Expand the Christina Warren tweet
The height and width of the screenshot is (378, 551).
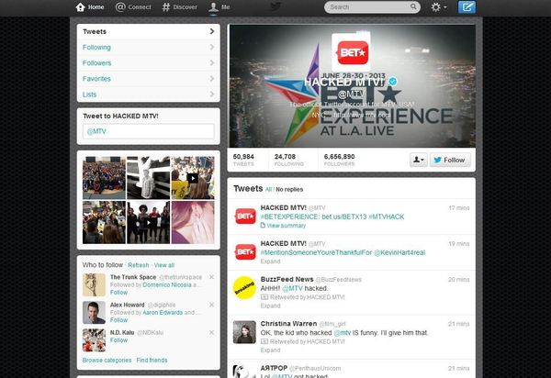click(270, 350)
